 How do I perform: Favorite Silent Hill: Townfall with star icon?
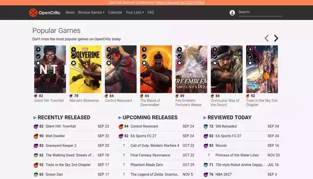pos(38,63)
